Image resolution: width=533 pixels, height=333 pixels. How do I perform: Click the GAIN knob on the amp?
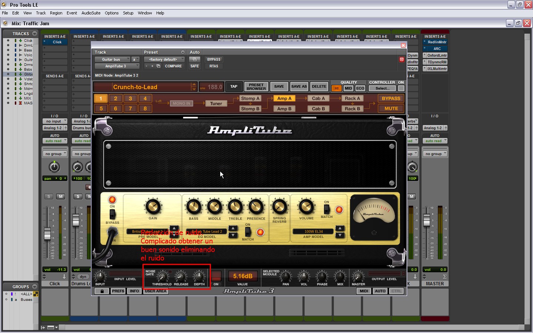[153, 206]
